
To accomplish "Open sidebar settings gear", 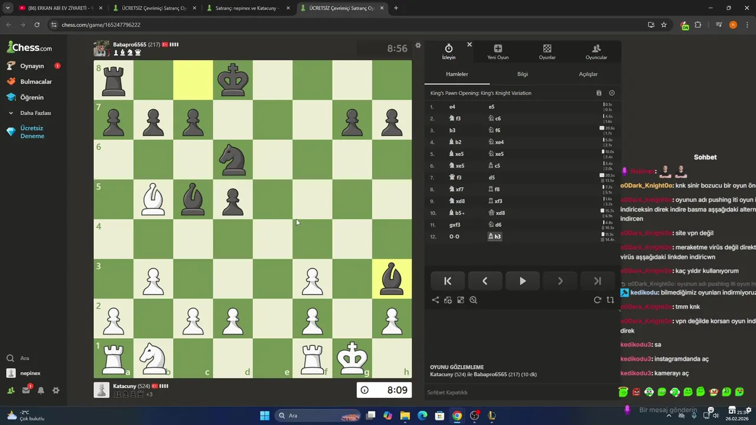I will (56, 390).
